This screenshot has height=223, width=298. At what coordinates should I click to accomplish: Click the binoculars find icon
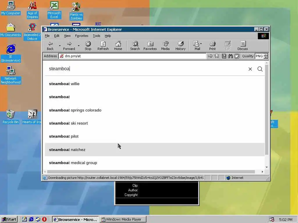point(230,56)
